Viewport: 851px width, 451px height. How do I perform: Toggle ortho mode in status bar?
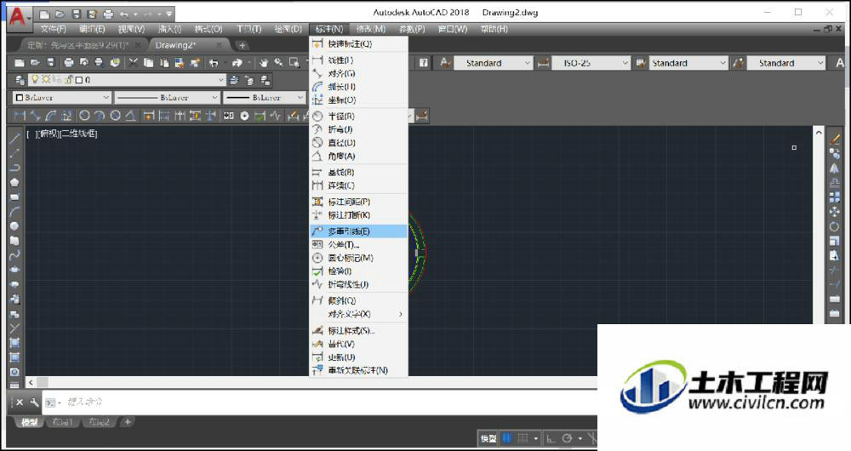pos(551,438)
